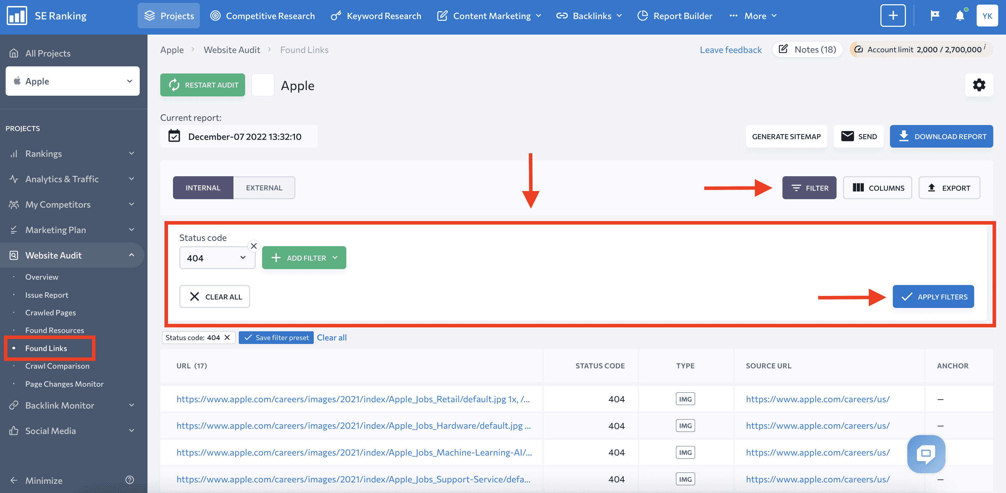1006x493 pixels.
Task: Open the Columns chooser
Action: [877, 188]
